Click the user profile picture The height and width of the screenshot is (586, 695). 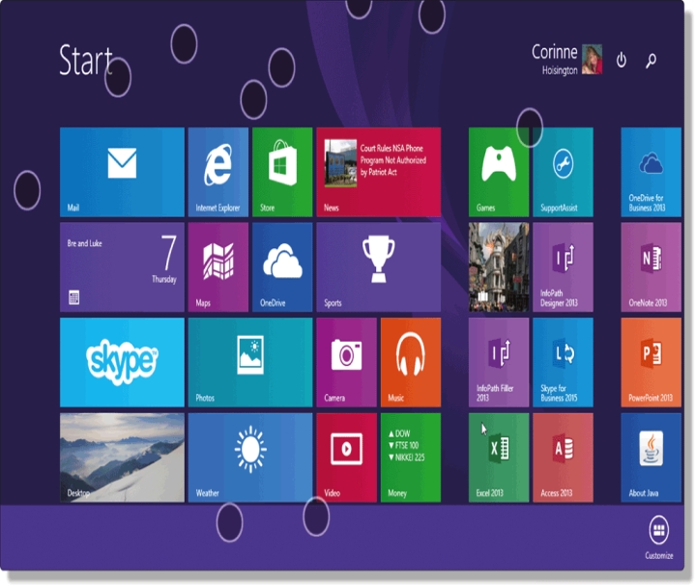592,59
